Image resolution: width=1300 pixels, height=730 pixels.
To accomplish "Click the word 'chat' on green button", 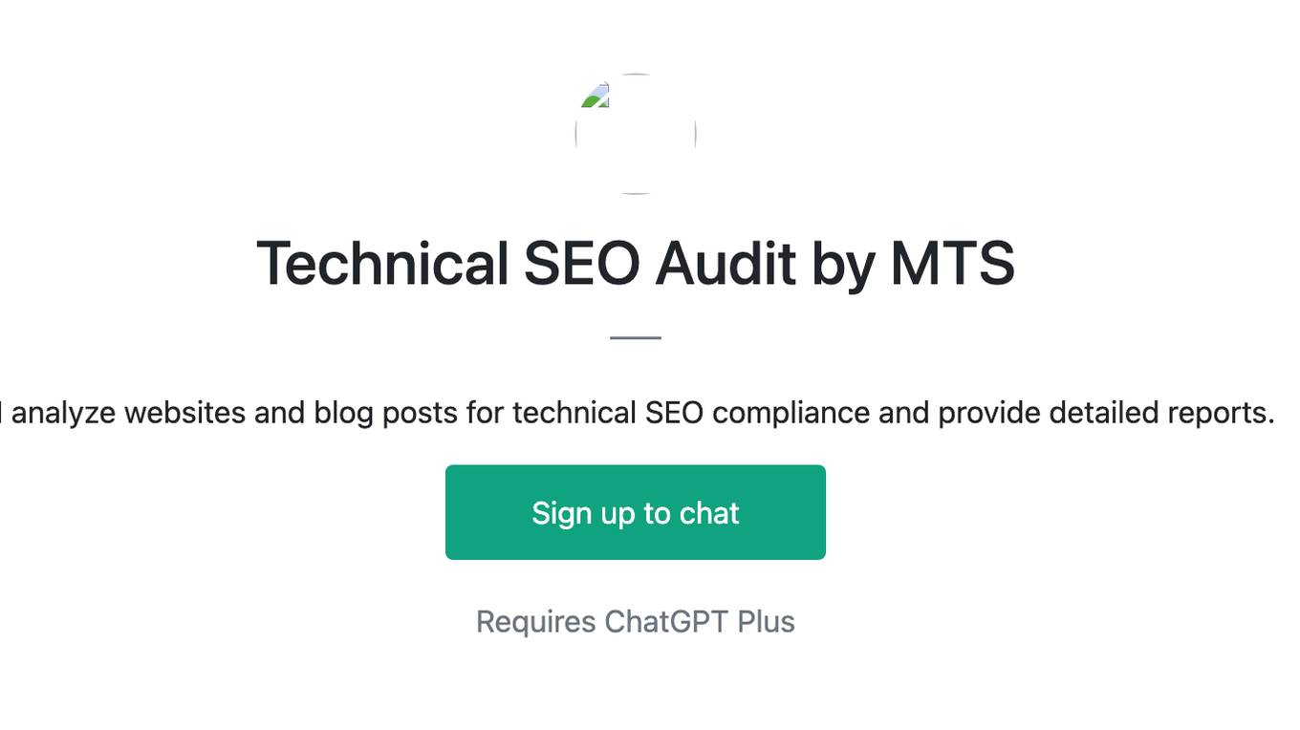I will point(709,513).
